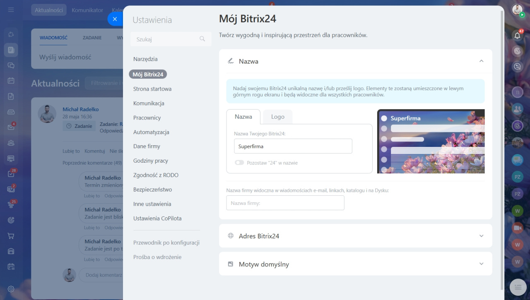Open the group contacts icon in right panel
Viewport: 530px width, 300px height.
(x=517, y=109)
